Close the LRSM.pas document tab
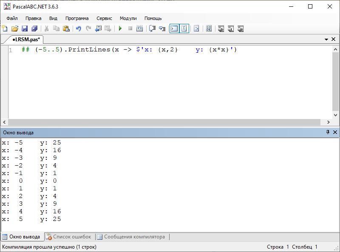This screenshot has width=340, height=252. (x=334, y=39)
